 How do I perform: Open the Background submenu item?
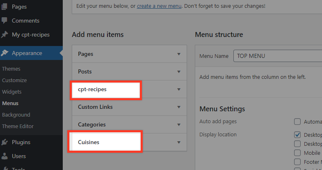pyautogui.click(x=16, y=115)
